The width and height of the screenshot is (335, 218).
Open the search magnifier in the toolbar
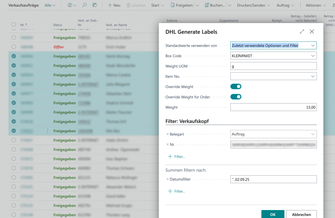click(x=85, y=5)
